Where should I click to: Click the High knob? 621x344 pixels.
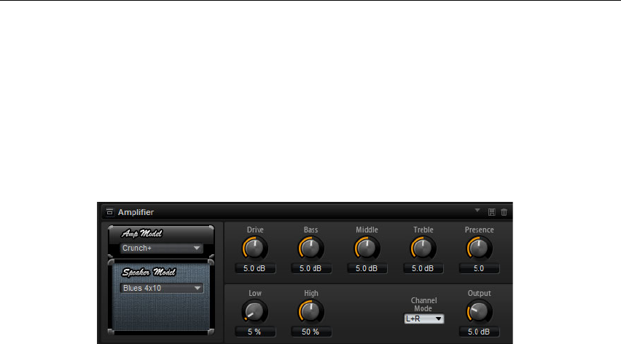point(311,311)
